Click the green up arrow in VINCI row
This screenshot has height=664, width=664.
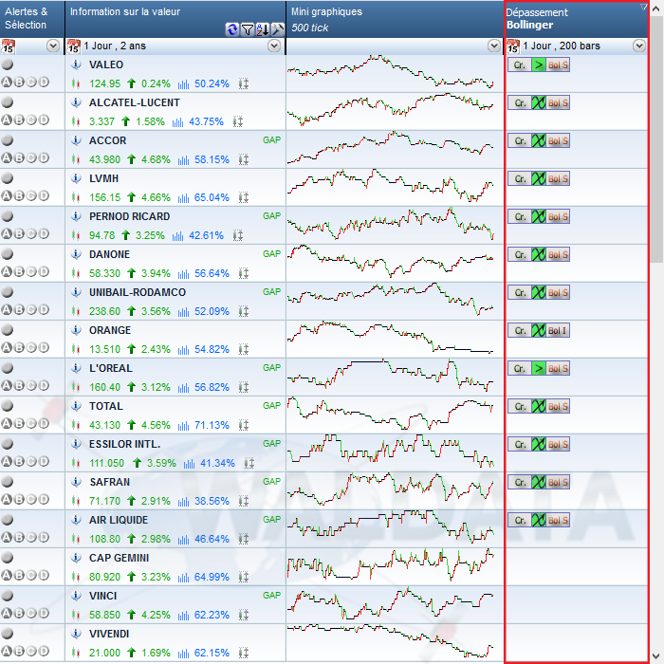pyautogui.click(x=131, y=615)
